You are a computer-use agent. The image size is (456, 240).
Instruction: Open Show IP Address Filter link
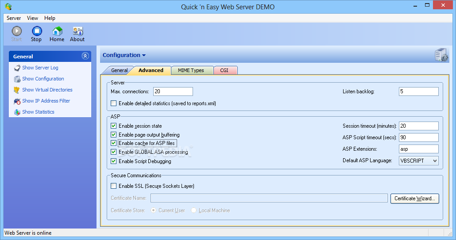(46, 101)
